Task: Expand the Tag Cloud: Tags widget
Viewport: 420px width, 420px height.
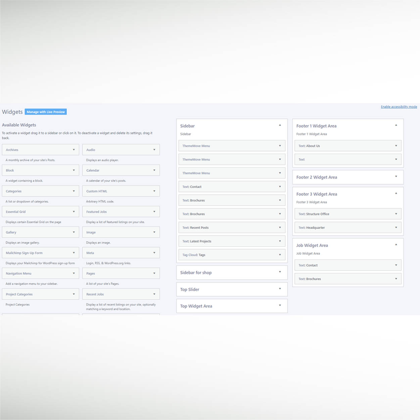Action: (x=280, y=255)
